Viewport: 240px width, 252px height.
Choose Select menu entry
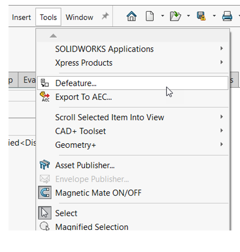[132, 213]
